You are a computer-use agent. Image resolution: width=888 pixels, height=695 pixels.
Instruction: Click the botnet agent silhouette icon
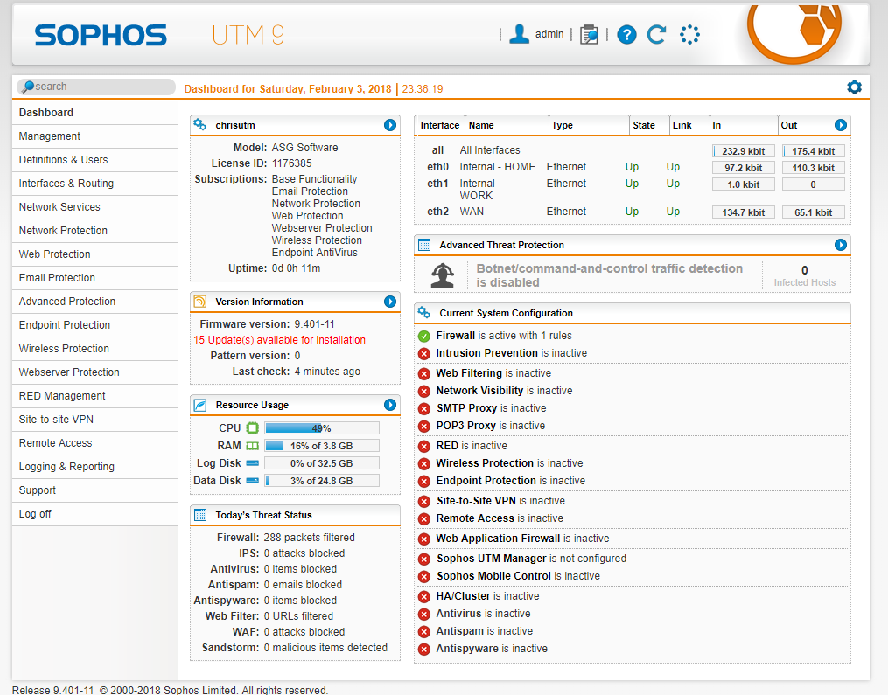point(443,275)
